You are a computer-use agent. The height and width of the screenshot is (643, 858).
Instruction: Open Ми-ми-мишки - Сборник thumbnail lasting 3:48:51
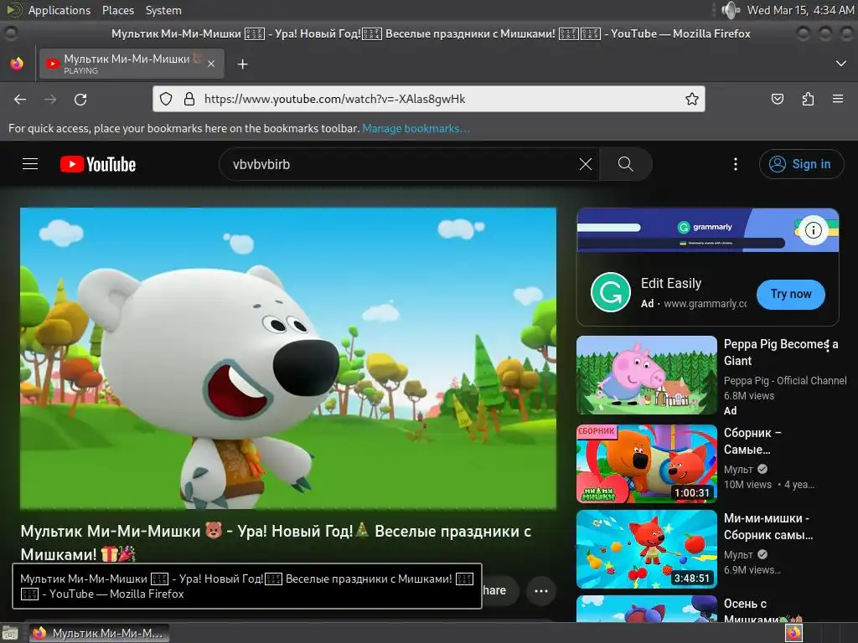coord(646,549)
